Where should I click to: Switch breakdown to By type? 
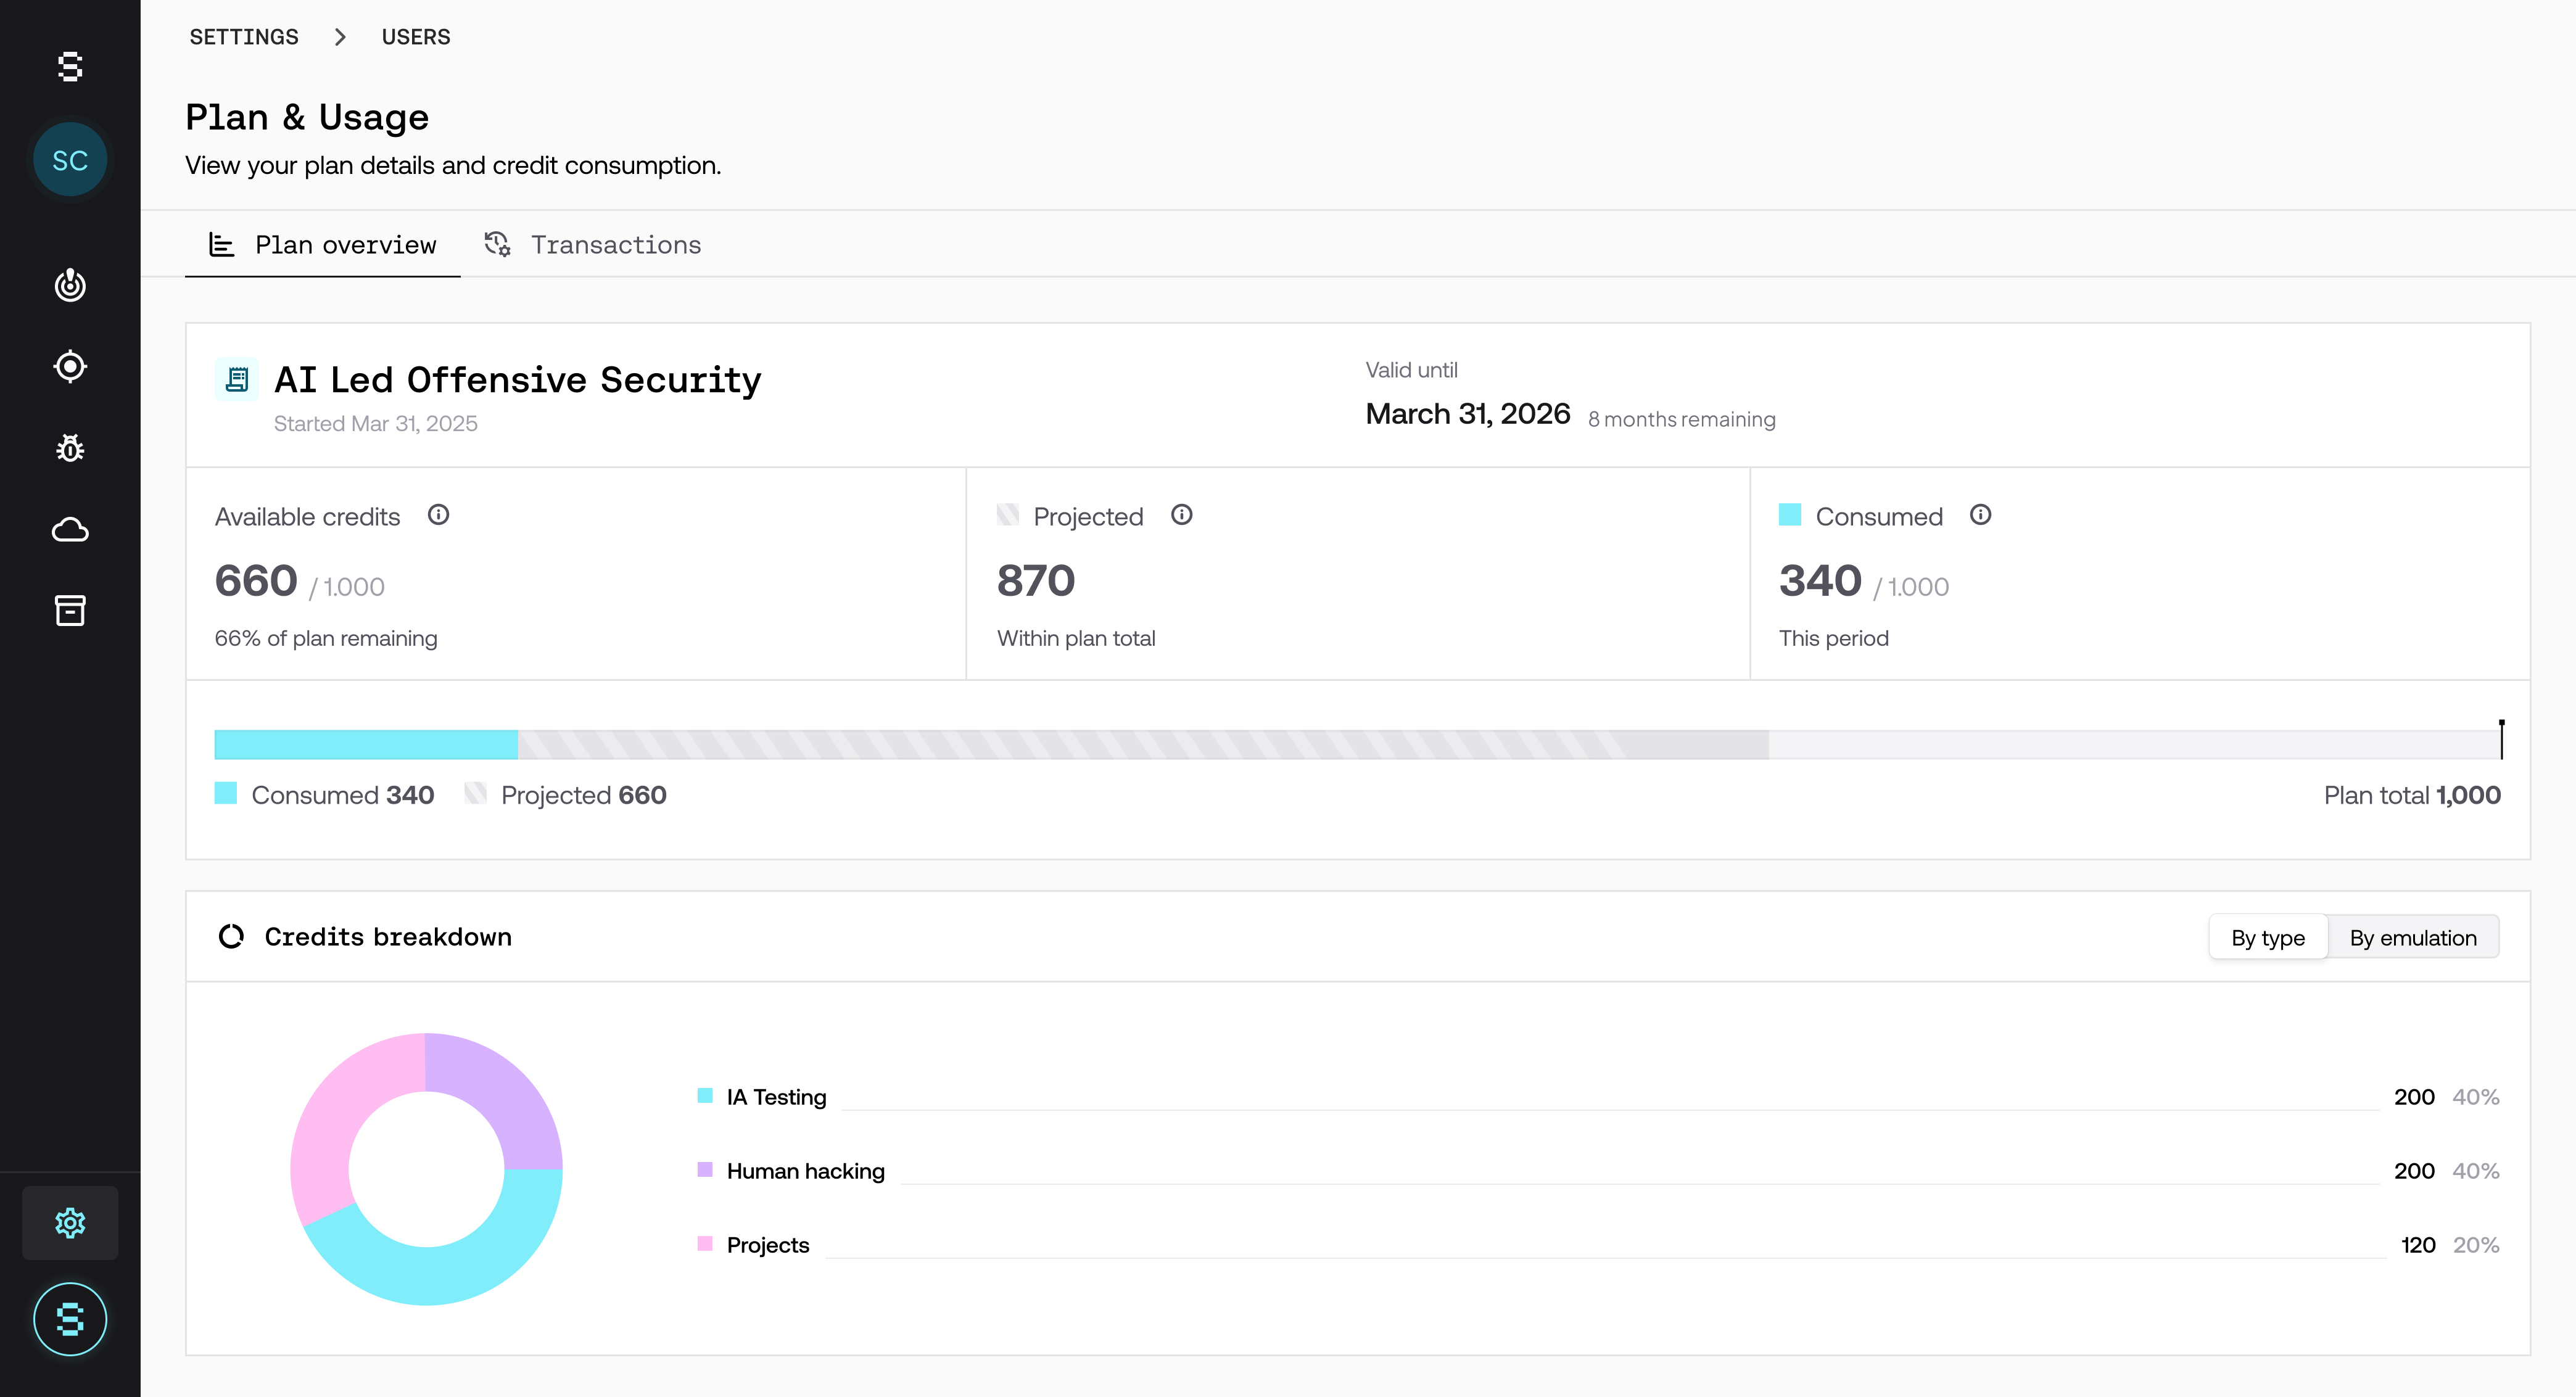[x=2267, y=937]
